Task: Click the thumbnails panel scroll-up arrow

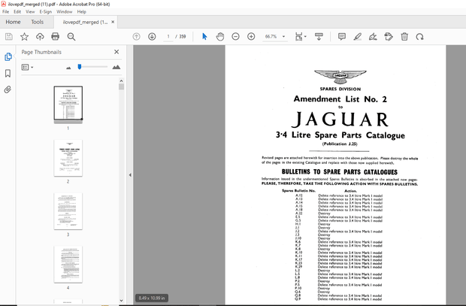Action: 121,80
